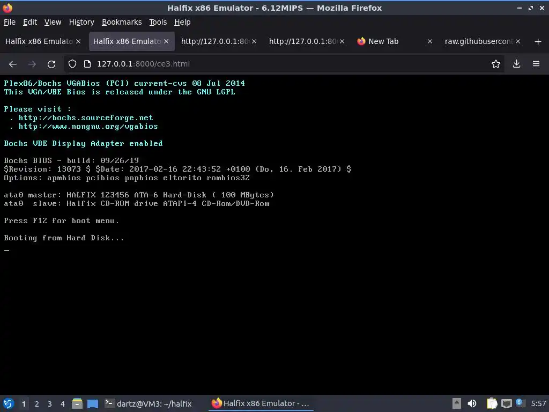Maximize the Firefox window
The height and width of the screenshot is (412, 549).
tap(531, 8)
